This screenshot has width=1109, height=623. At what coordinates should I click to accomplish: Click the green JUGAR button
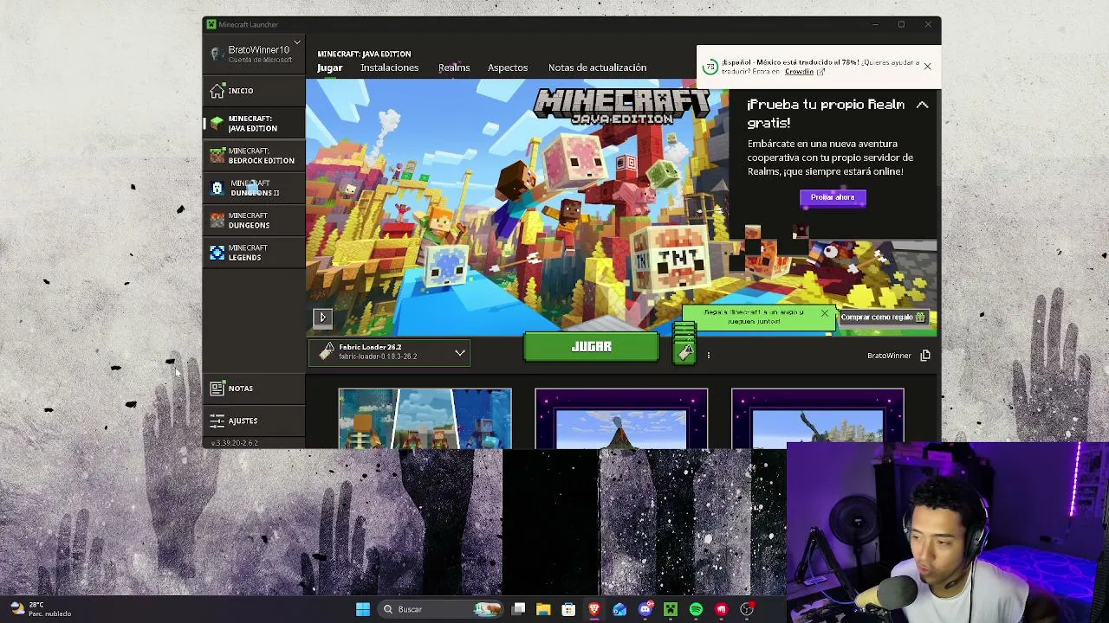(592, 347)
